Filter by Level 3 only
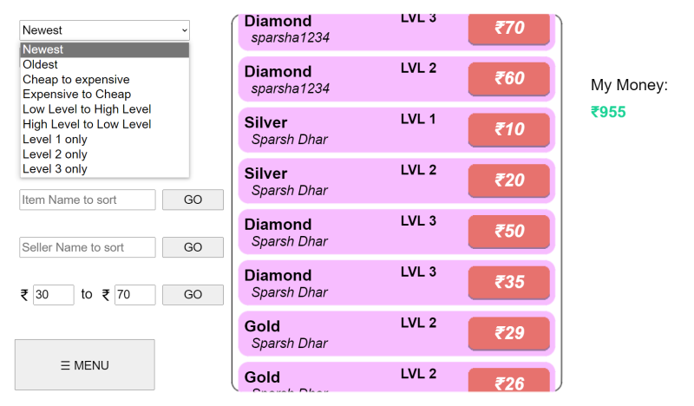The image size is (694, 406). pos(104,169)
